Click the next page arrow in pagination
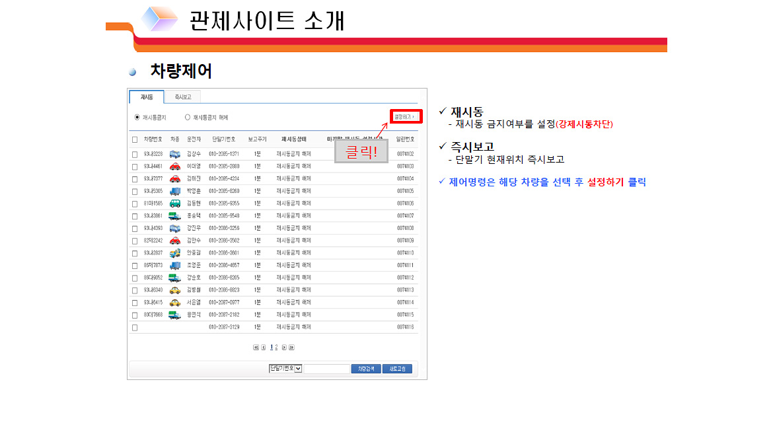 (x=283, y=347)
